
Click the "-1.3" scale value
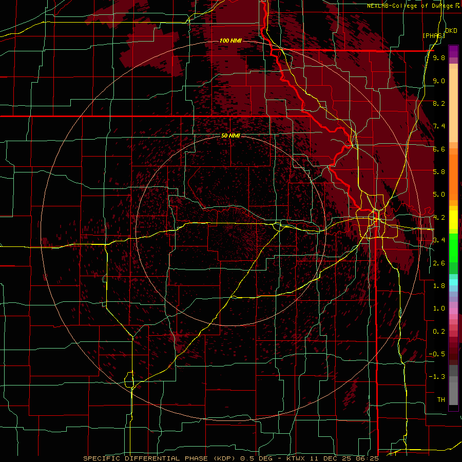437,377
